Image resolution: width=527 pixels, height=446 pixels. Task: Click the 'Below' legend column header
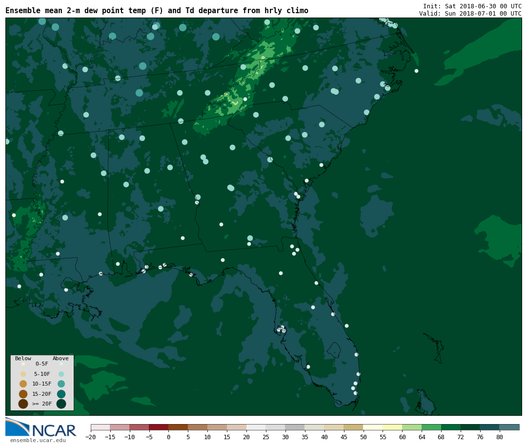23,358
